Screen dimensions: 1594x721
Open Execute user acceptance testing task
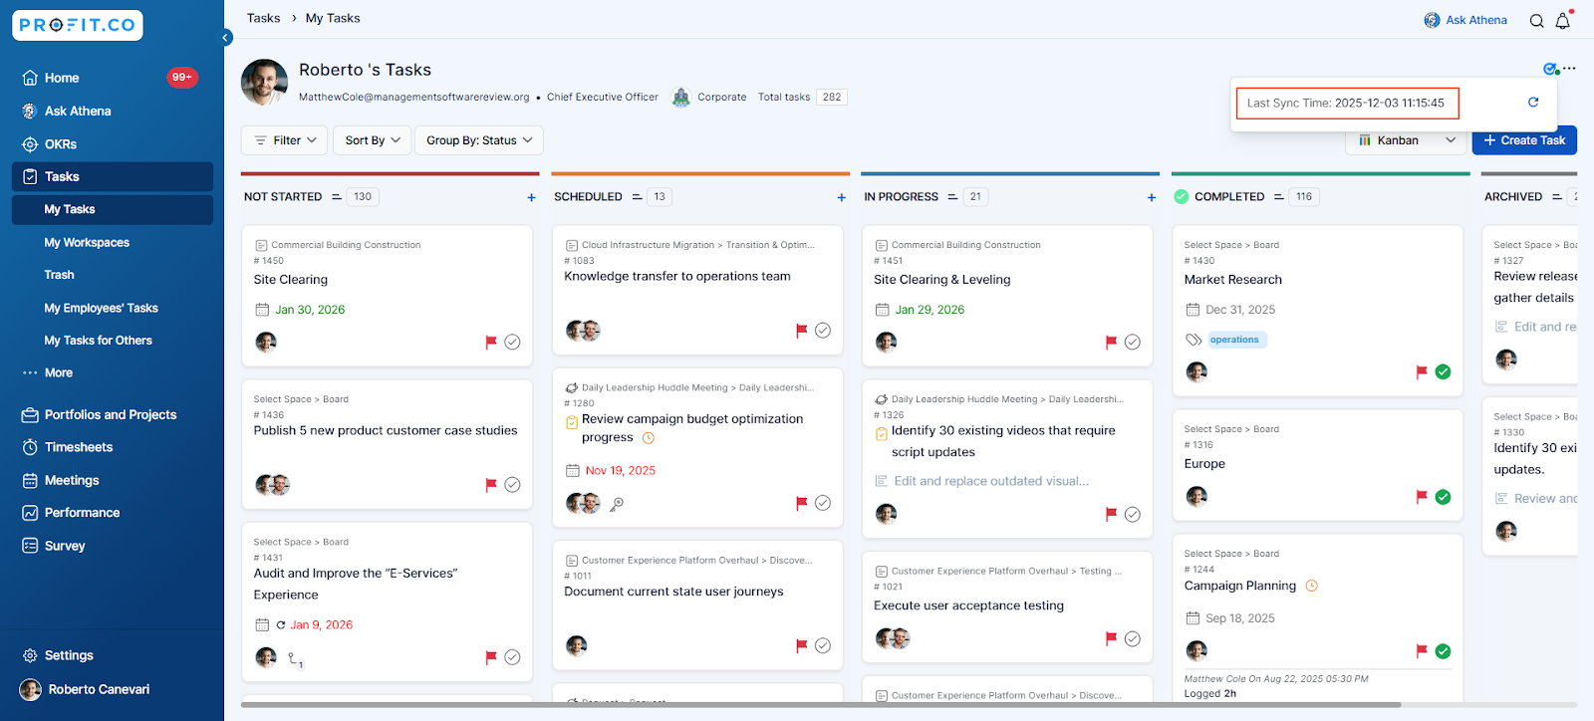(968, 605)
